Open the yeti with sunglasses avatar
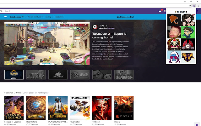Image resolution: width=201 pixels, height=126 pixels. (174, 57)
